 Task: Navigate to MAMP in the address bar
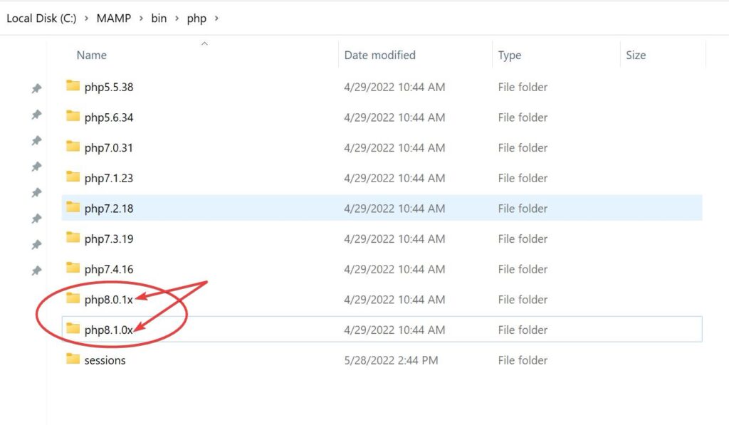click(113, 18)
